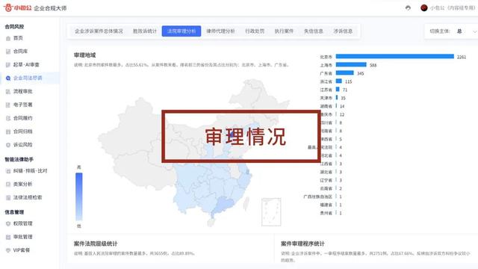This screenshot has height=269, width=478.
Task: Click the map high-low gradient legend bar
Action: pyautogui.click(x=79, y=197)
